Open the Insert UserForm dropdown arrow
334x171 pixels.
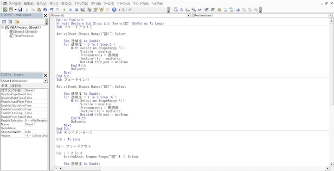(x=15, y=10)
